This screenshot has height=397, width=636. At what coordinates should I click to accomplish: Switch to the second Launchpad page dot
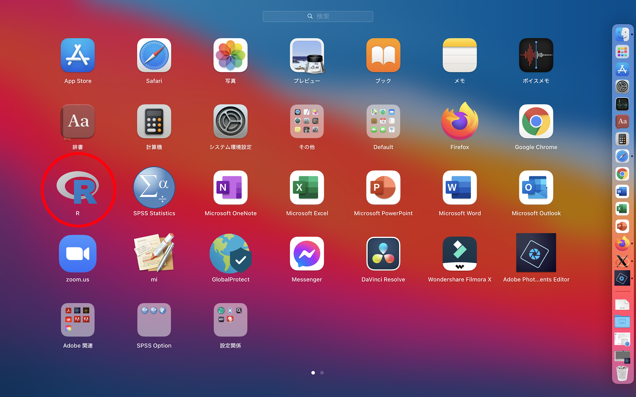pyautogui.click(x=322, y=373)
